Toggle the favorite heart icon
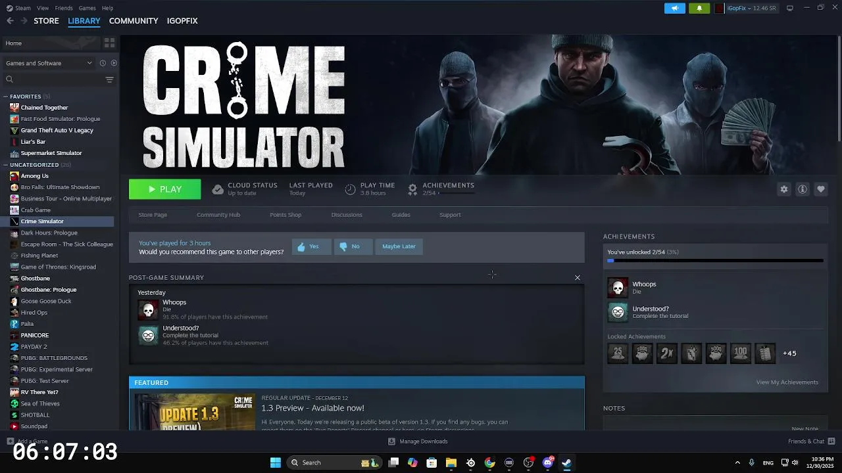842x473 pixels. [821, 189]
